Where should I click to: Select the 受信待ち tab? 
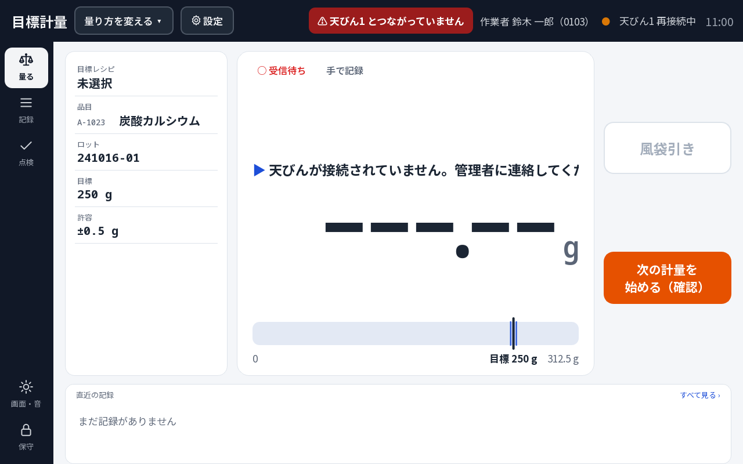point(282,71)
